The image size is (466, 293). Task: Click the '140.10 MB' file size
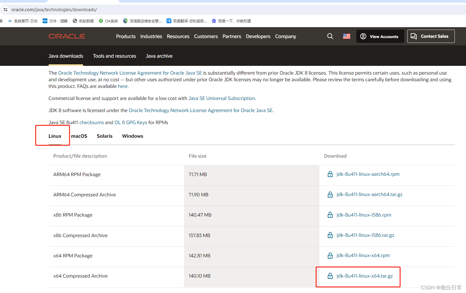199,276
